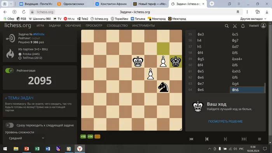Open the Сбер bookmark
The image size is (272, 153).
tap(9, 19)
